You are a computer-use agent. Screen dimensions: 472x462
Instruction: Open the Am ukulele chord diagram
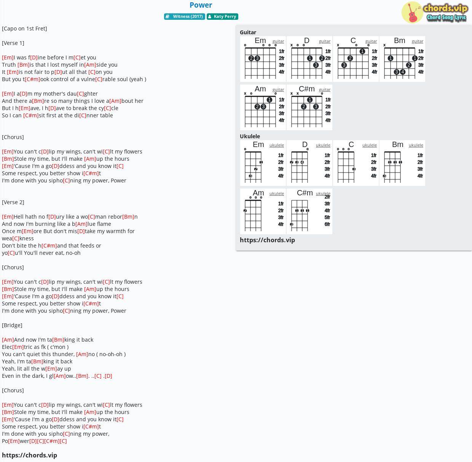click(x=263, y=211)
